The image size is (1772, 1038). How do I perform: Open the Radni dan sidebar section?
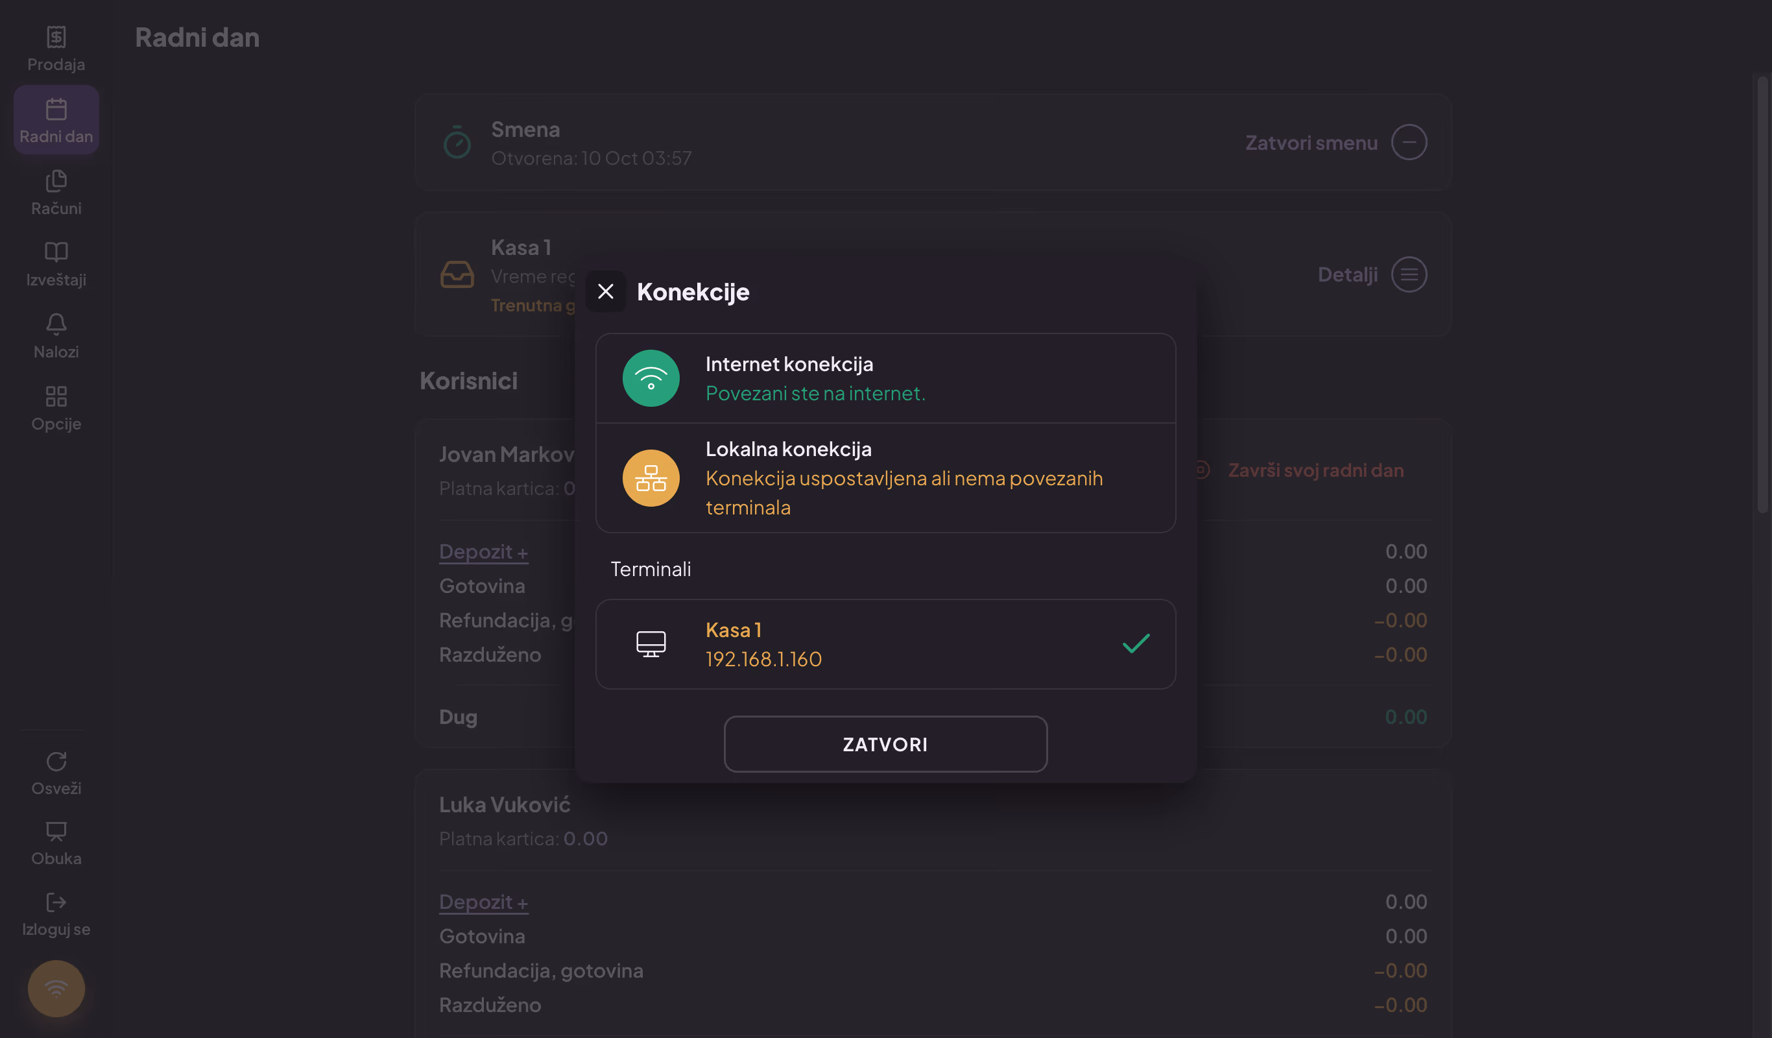56,120
